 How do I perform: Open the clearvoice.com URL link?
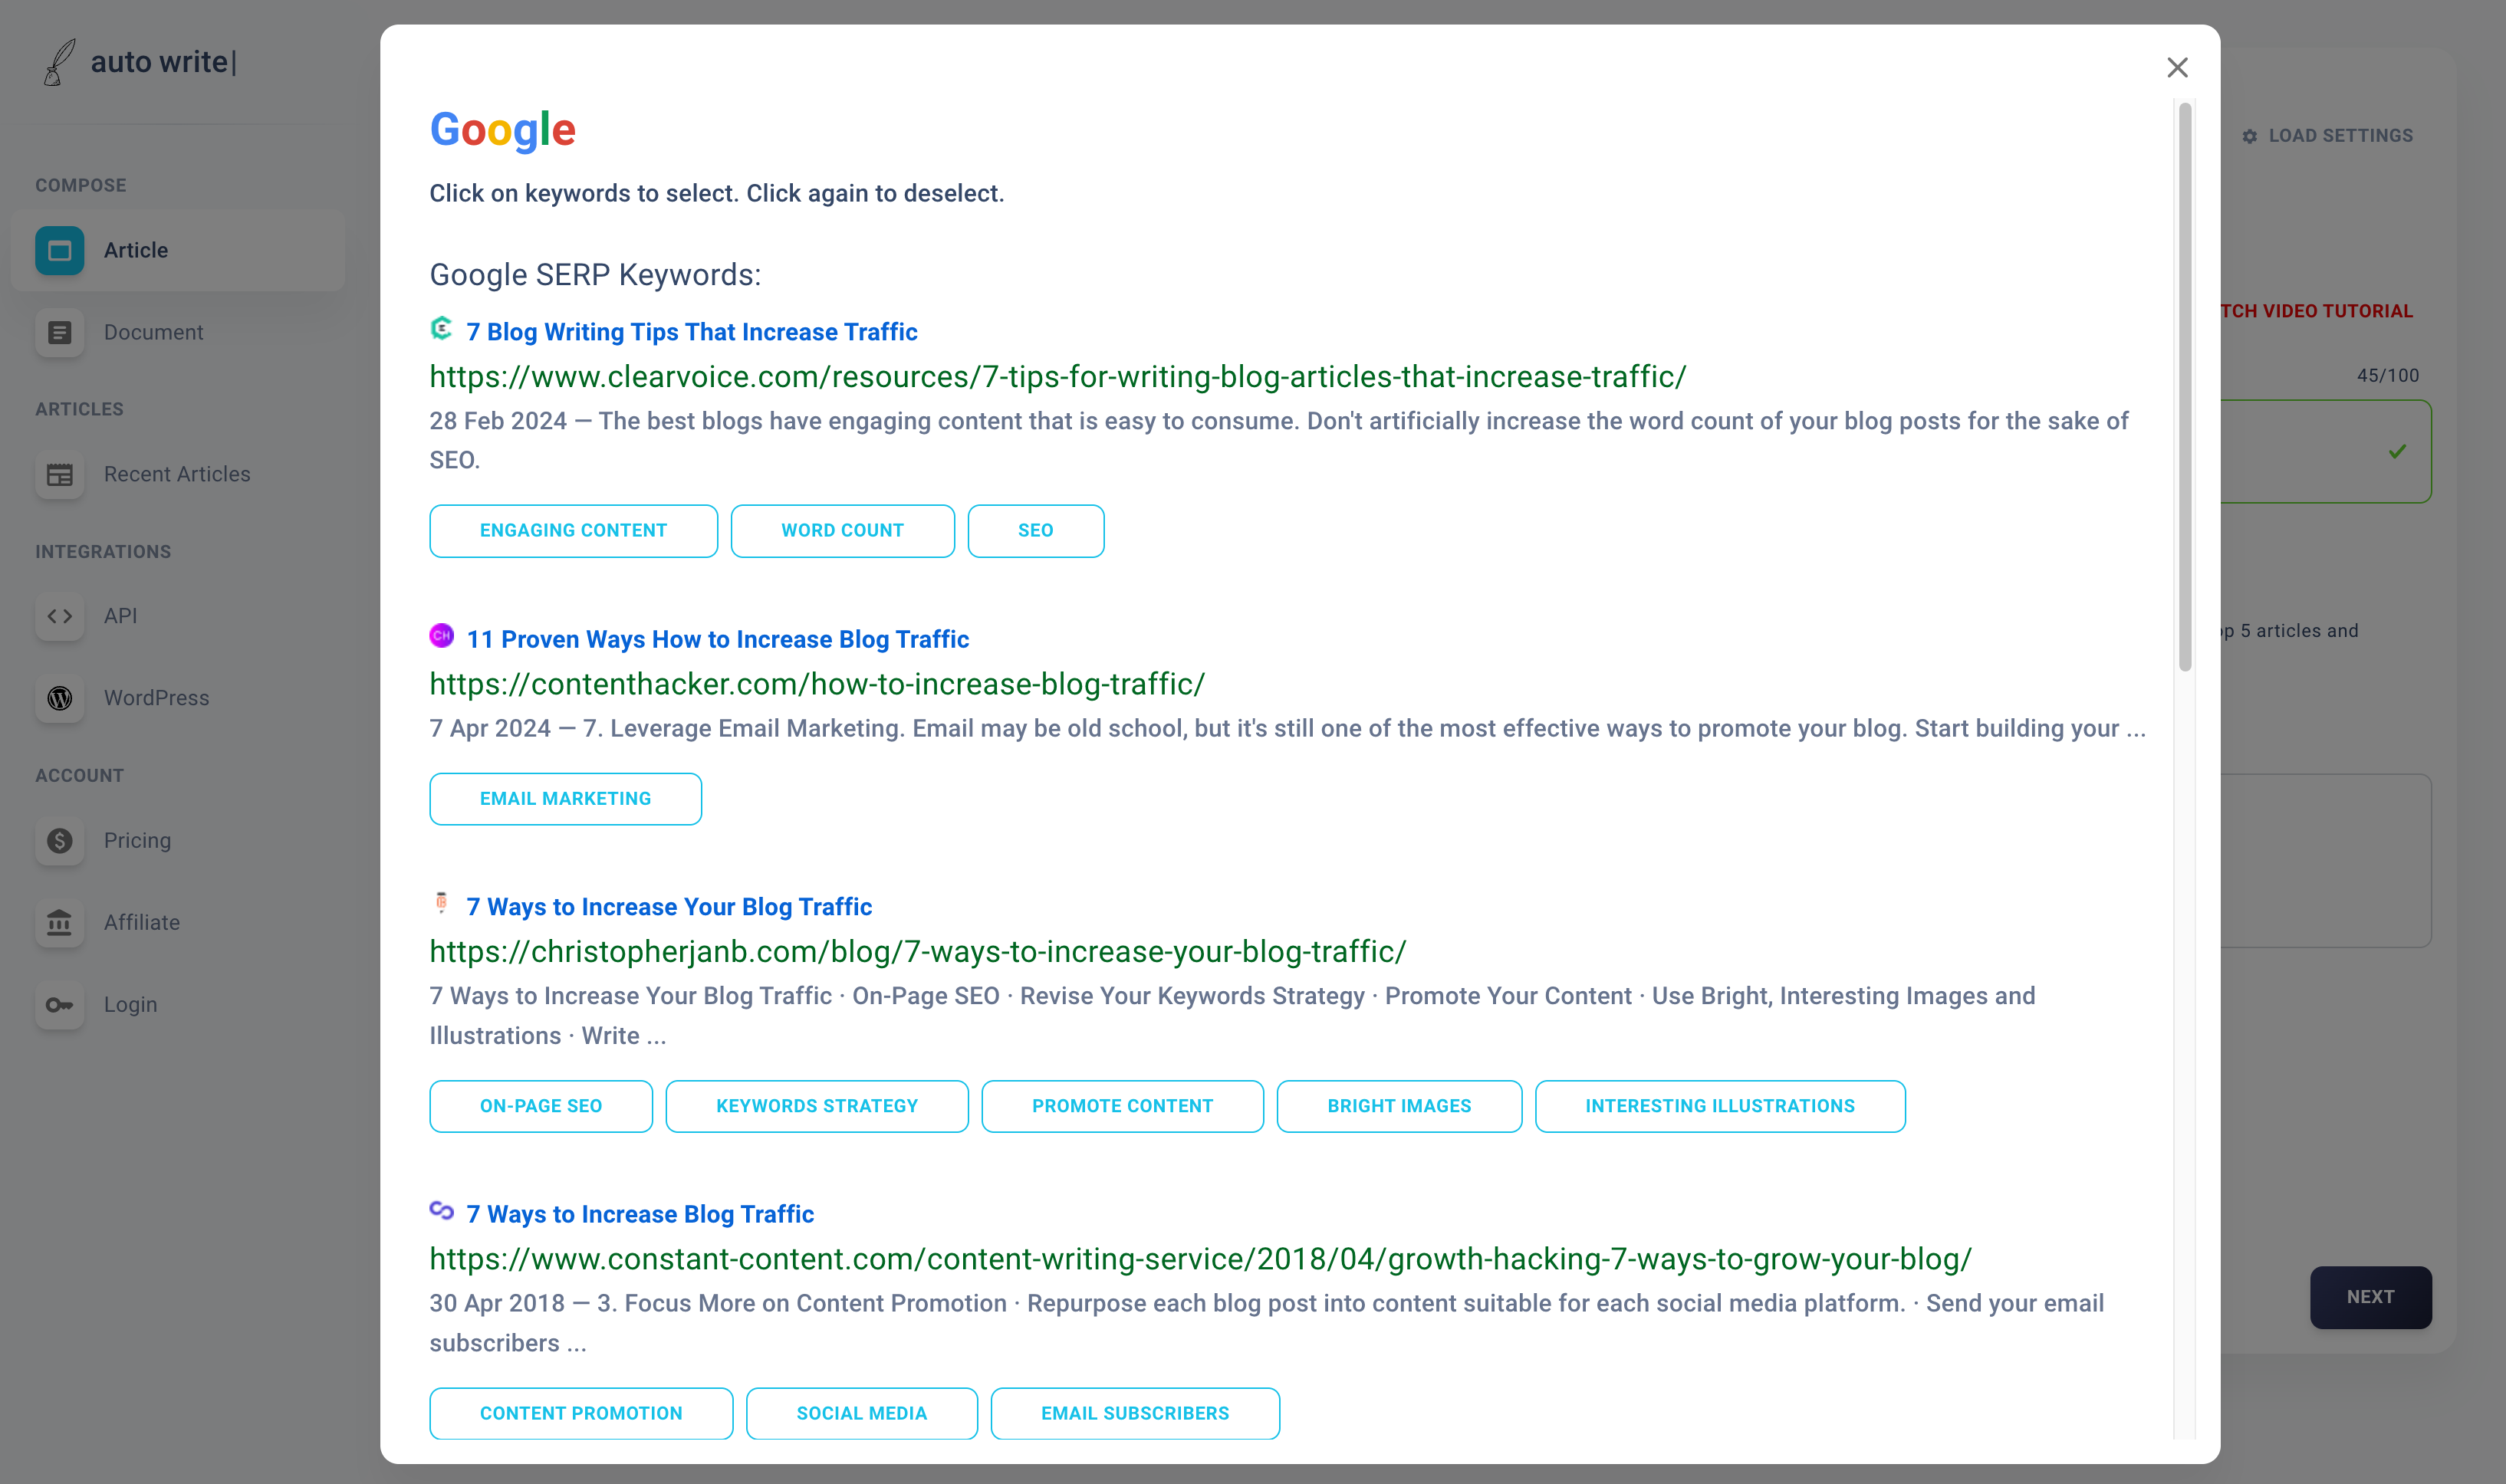click(x=1058, y=377)
